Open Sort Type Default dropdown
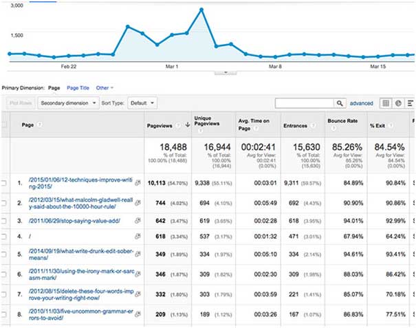416x328 pixels. tap(143, 103)
